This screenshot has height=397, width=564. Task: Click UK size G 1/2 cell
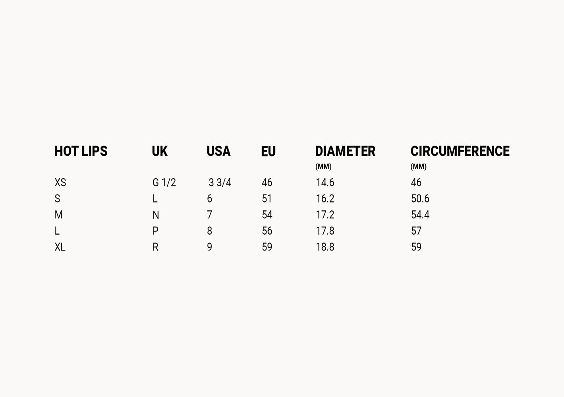[164, 183]
